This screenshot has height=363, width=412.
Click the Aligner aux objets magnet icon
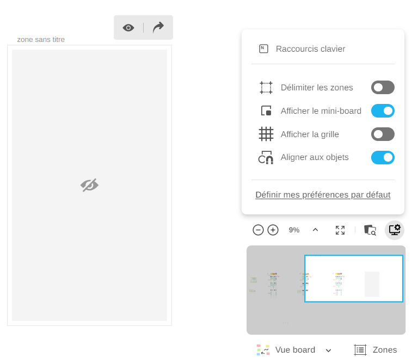pyautogui.click(x=266, y=158)
